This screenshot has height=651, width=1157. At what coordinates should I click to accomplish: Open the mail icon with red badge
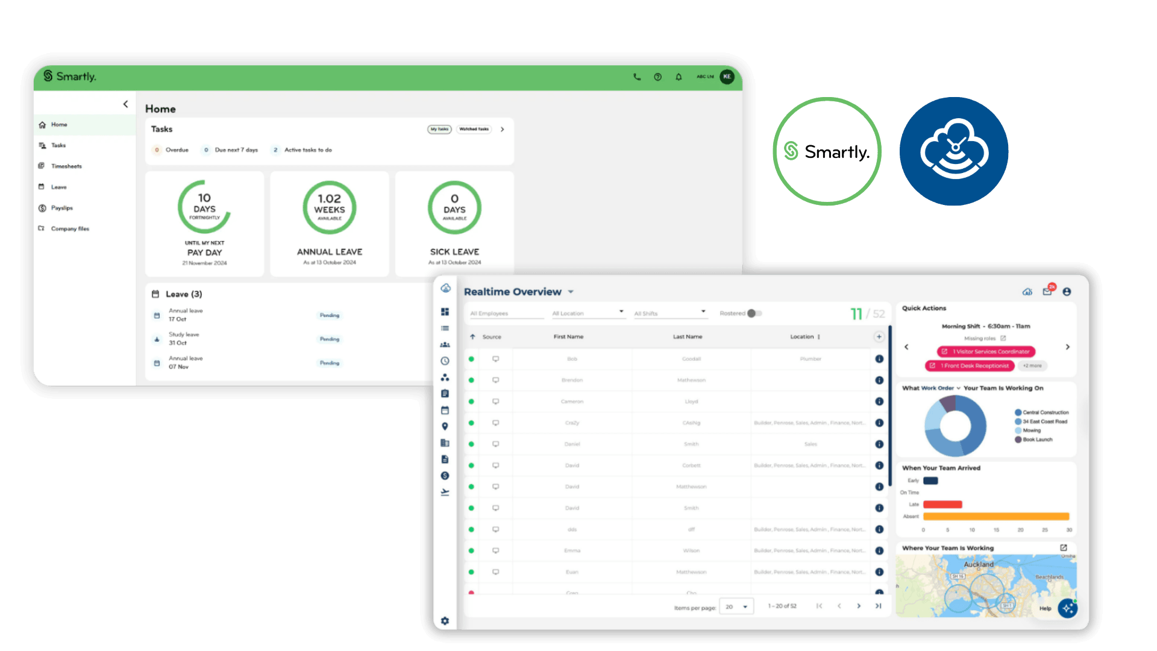(1048, 291)
